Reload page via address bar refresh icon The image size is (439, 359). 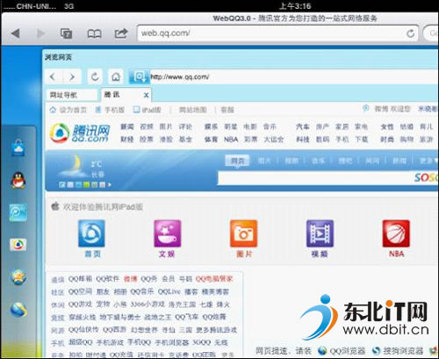[x=411, y=33]
